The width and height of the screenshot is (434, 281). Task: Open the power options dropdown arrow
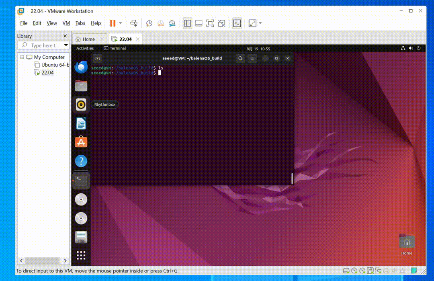click(x=121, y=23)
